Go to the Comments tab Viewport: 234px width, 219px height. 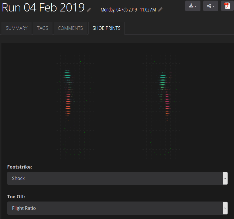70,28
